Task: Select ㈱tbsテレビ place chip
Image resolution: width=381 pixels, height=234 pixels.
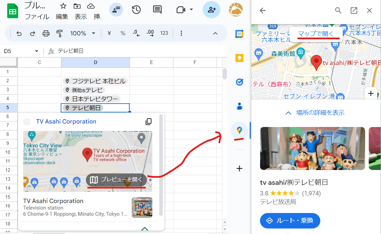Action: [84, 90]
